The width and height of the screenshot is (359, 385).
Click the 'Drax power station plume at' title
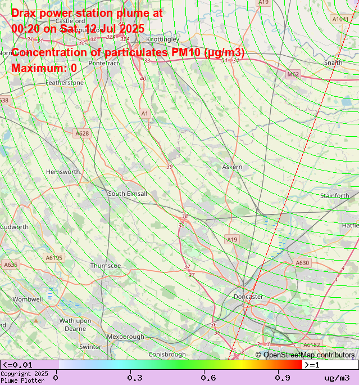point(87,14)
